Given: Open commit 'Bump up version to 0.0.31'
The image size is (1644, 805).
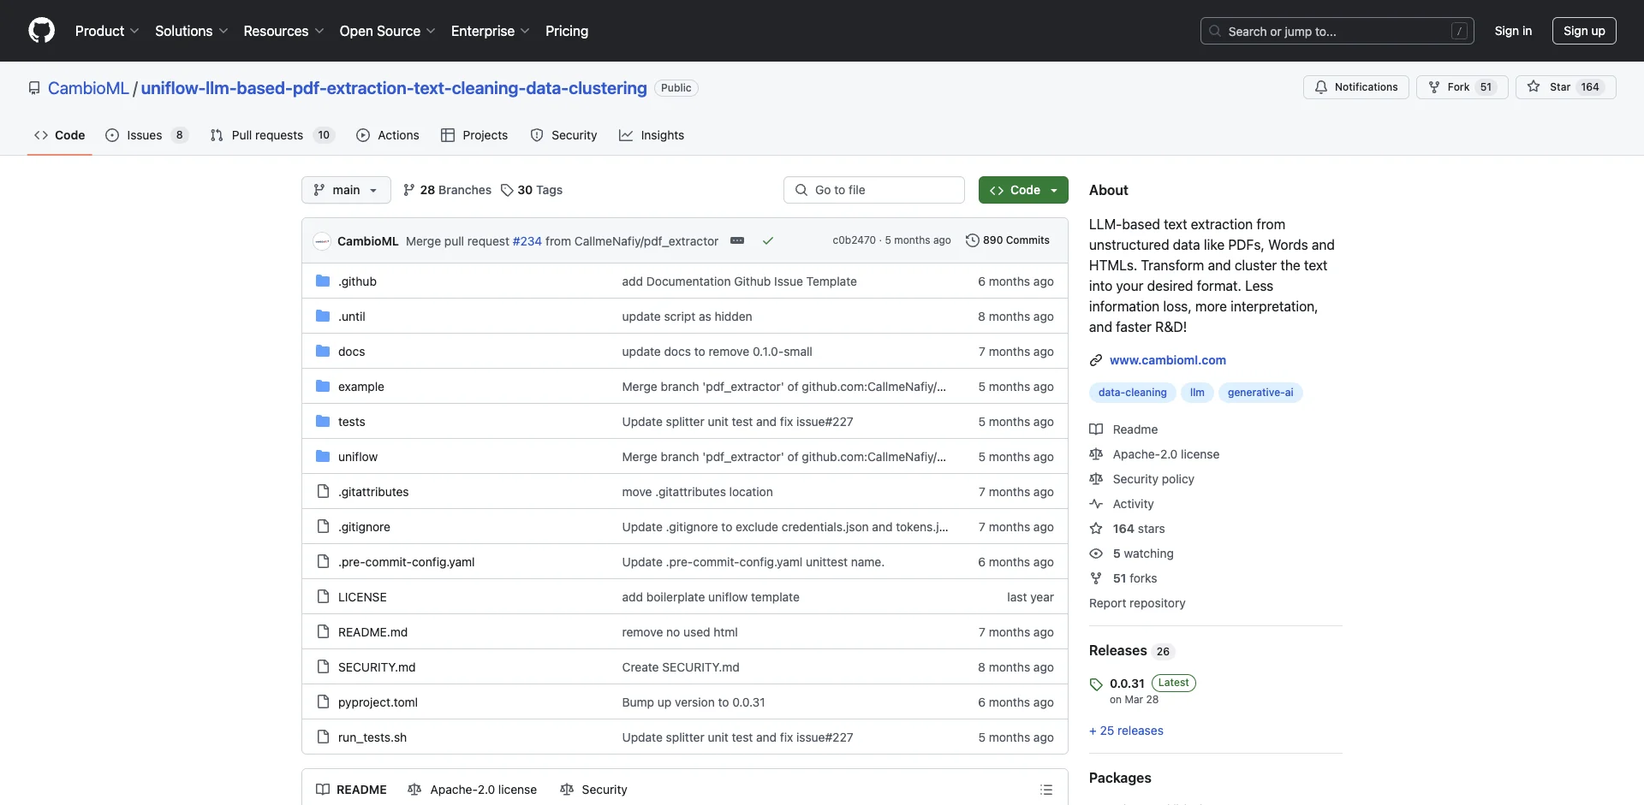Looking at the screenshot, I should click(x=694, y=702).
